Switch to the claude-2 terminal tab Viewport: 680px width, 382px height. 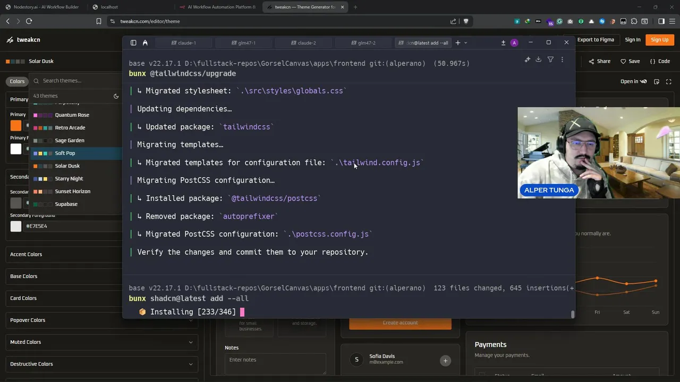pyautogui.click(x=304, y=42)
